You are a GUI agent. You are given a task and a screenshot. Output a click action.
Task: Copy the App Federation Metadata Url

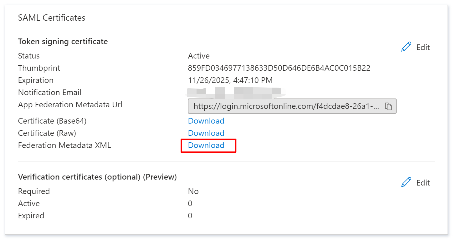coord(388,106)
